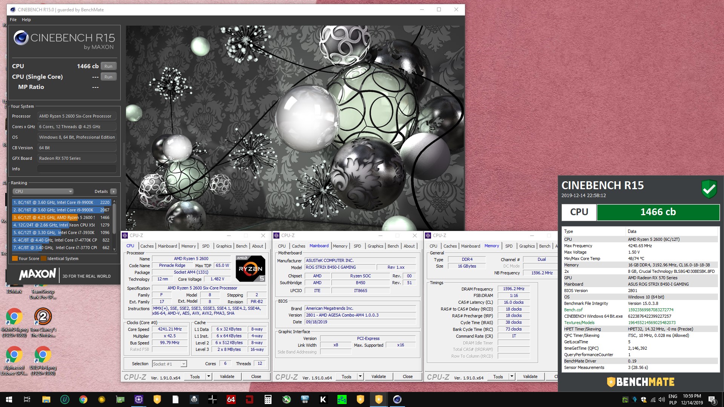Click the Textures/Models link in BenchMate
Viewport: 724px width, 407px height.
pos(579,323)
